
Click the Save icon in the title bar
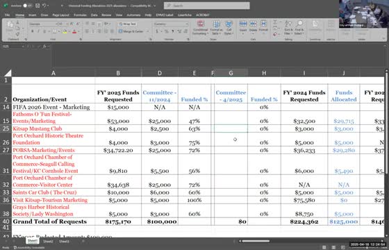click(x=38, y=6)
